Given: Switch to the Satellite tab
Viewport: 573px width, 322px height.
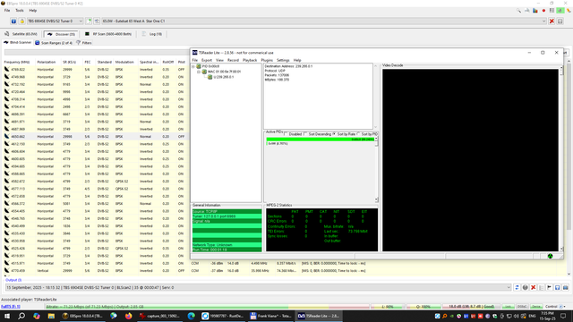Looking at the screenshot, I should coord(21,34).
